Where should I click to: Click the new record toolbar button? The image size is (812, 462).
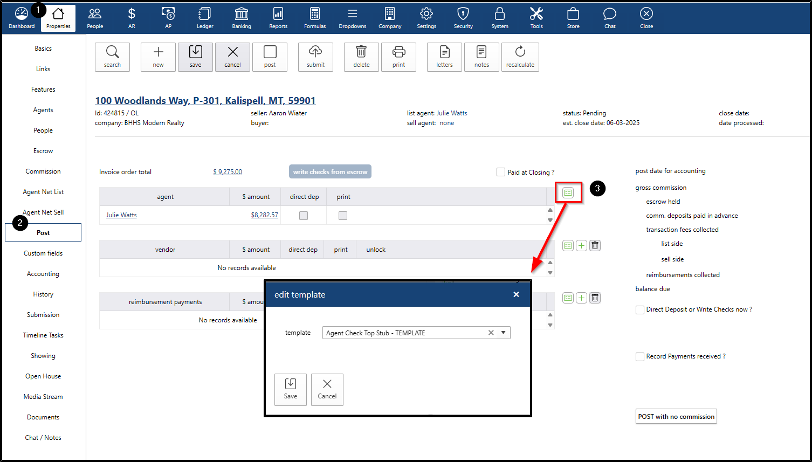tap(158, 57)
